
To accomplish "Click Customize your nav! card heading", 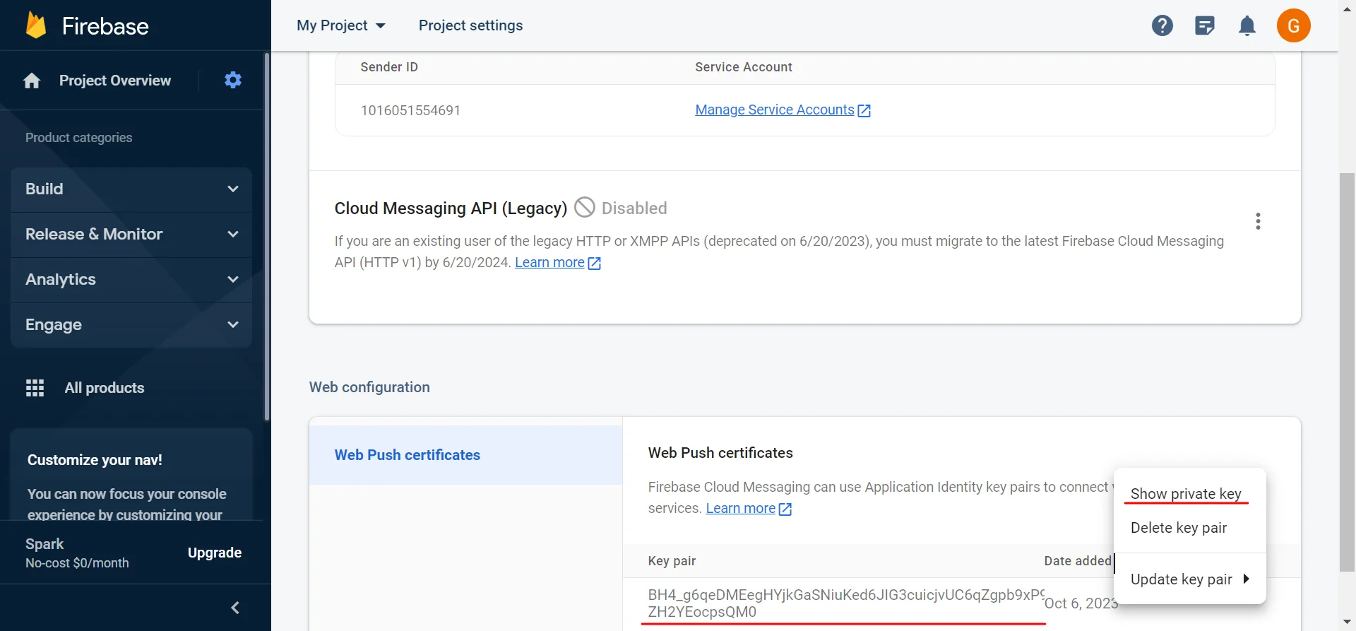I will click(95, 460).
